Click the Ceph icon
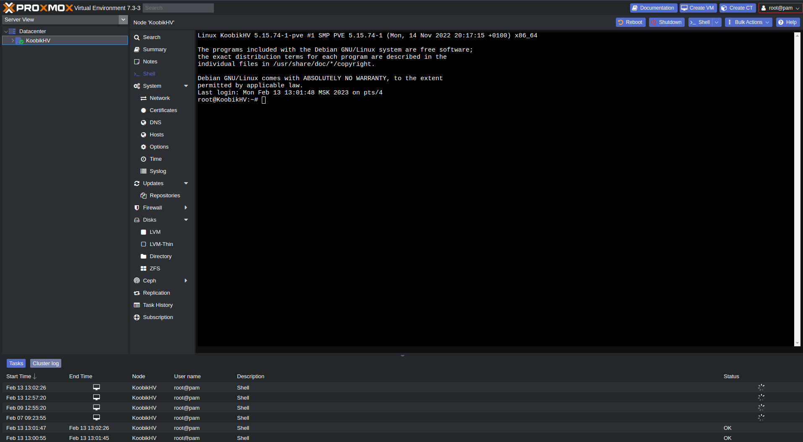803x442 pixels. [x=137, y=281]
